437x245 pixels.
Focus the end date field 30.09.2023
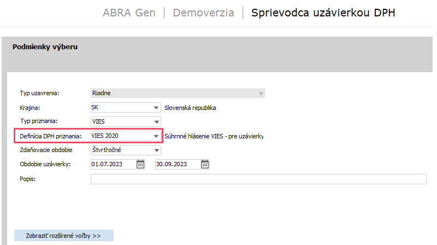(x=177, y=164)
